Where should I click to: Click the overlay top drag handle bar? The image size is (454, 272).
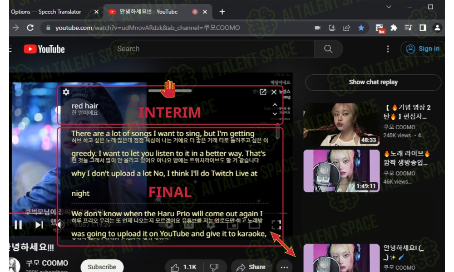tap(170, 91)
